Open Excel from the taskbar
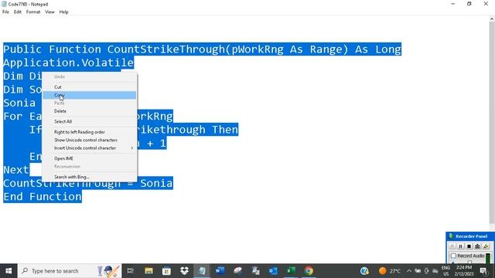The height and width of the screenshot is (278, 495). coord(291,271)
